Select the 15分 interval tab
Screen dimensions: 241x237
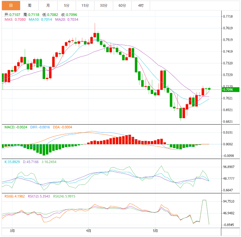(85, 5)
